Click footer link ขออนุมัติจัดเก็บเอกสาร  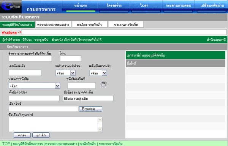tap(28, 144)
